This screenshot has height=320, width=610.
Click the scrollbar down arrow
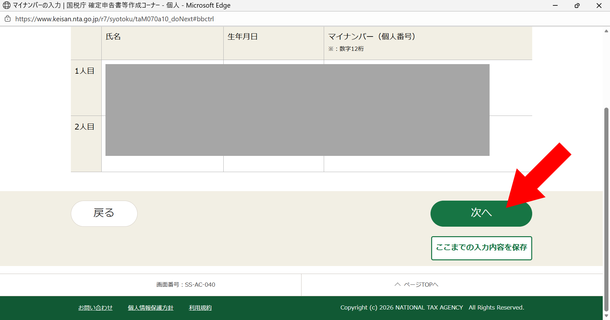(x=606, y=316)
